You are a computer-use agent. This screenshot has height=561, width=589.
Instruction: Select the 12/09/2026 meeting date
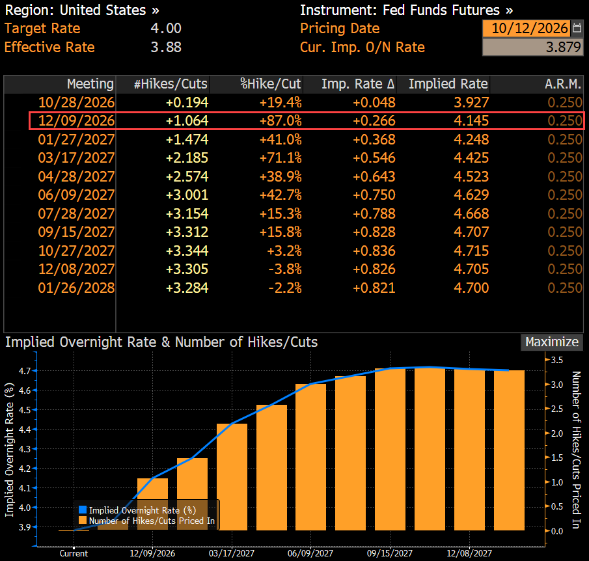pos(76,120)
